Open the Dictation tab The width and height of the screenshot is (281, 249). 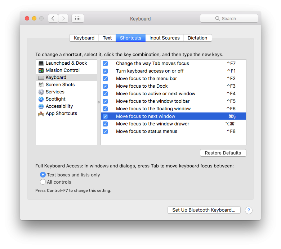pyautogui.click(x=197, y=38)
